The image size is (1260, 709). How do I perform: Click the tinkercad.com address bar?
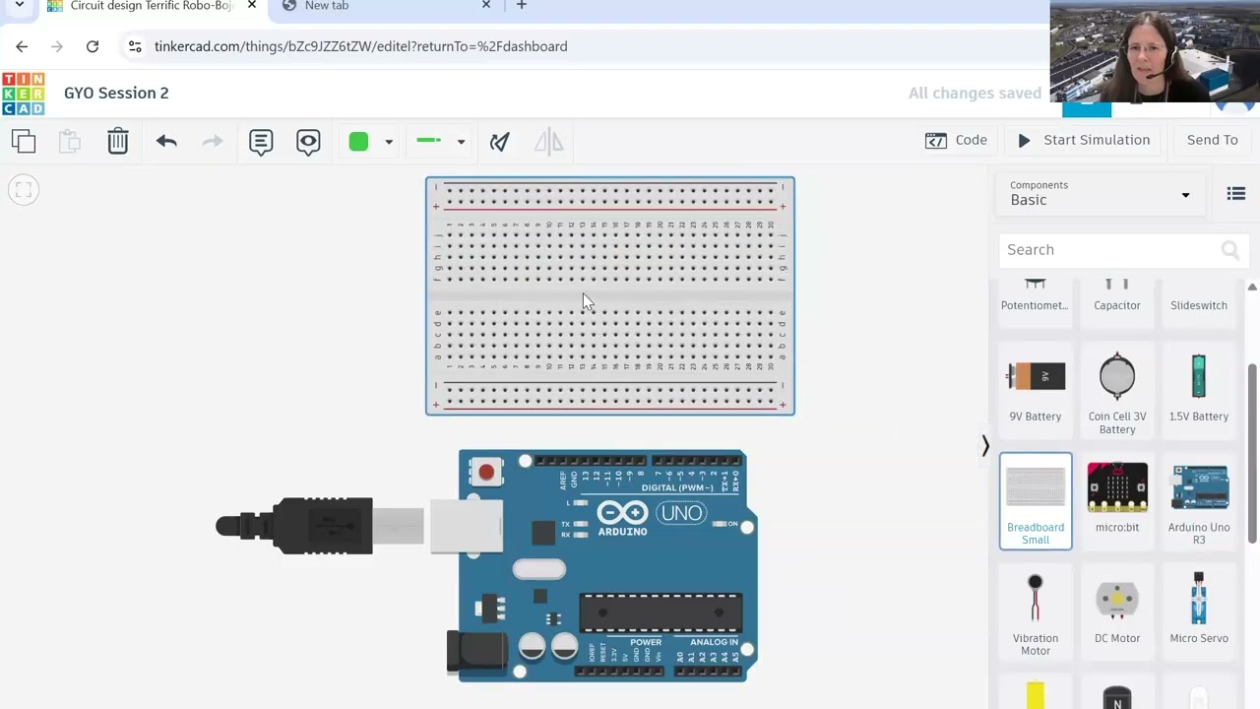[x=360, y=46]
